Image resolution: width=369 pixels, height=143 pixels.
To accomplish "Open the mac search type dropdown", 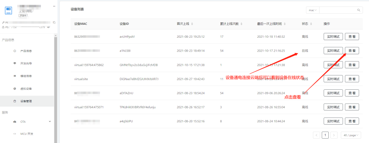I will pos(313,10).
